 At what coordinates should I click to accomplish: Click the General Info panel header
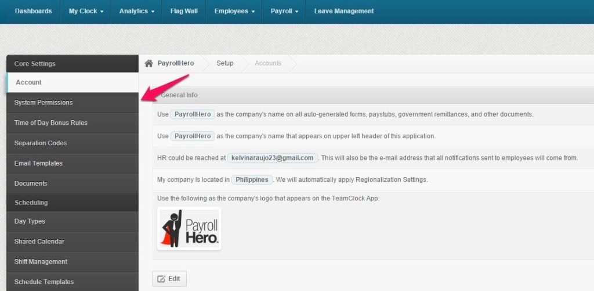373,95
